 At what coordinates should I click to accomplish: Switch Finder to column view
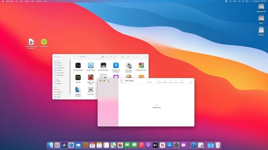click(111, 57)
